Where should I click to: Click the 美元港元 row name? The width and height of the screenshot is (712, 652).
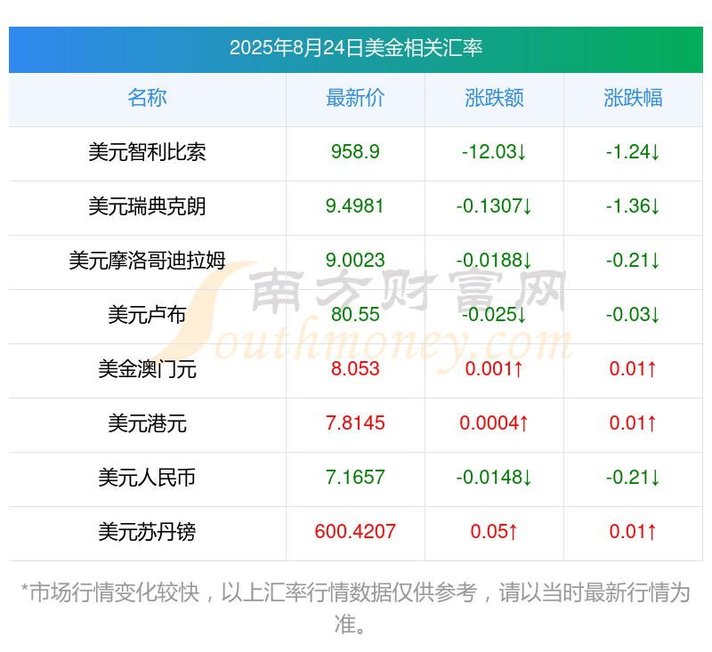147,423
